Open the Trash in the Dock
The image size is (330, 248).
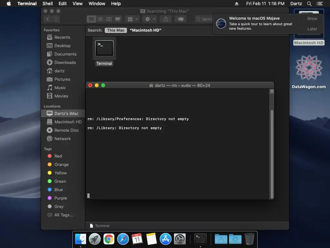(249, 239)
